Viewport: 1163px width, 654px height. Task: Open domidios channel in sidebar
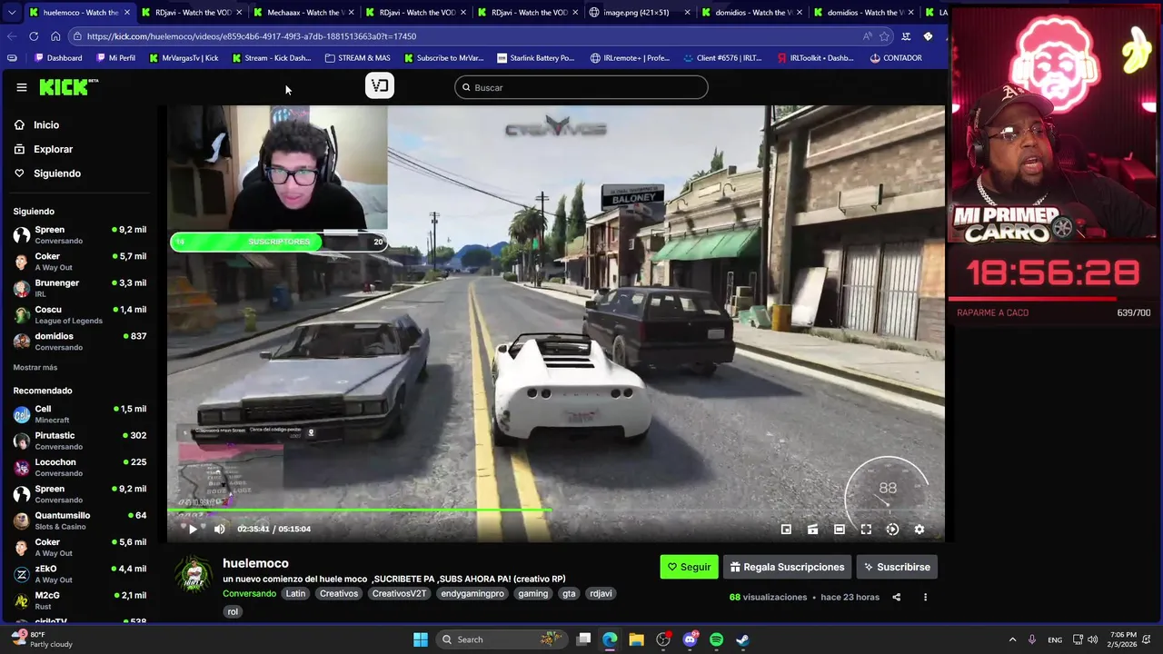pyautogui.click(x=80, y=342)
